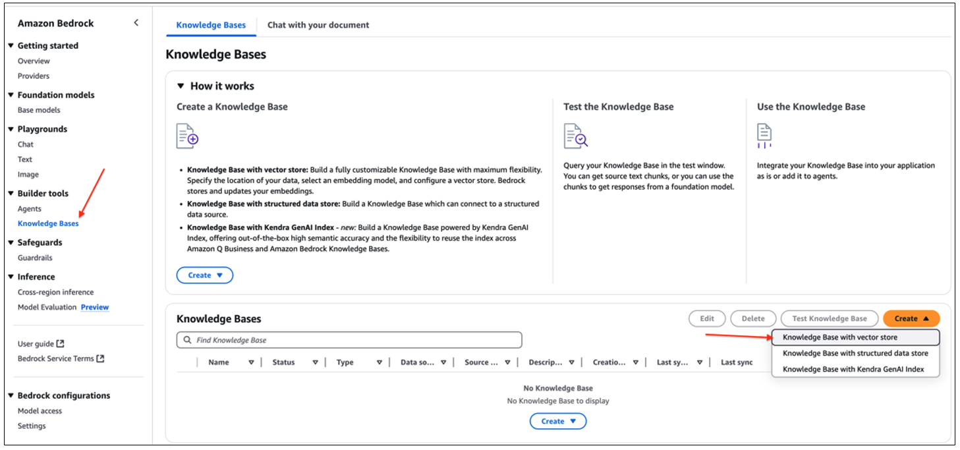Screen dimensions: 960x450
Task: Open the Text playground
Action: [25, 159]
